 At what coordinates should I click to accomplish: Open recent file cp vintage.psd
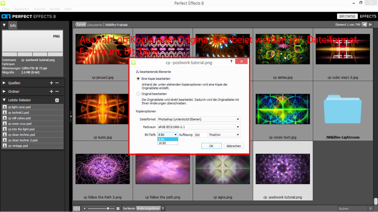(32, 146)
